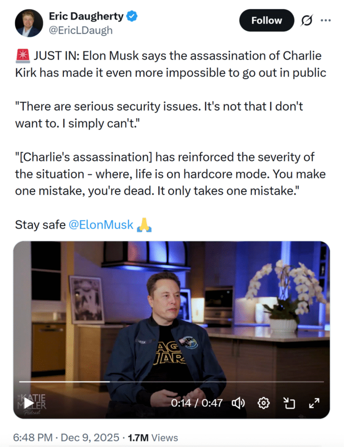Image resolution: width=344 pixels, height=447 pixels.
Task: Click the Grok slashed-circle icon
Action: click(x=307, y=20)
